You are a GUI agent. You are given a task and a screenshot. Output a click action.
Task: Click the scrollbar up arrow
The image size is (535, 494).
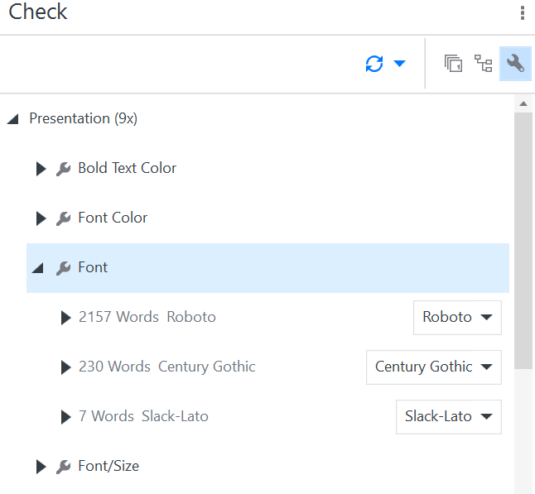click(x=523, y=103)
